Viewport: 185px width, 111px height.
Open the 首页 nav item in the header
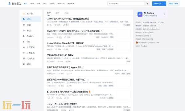tap(26, 4)
